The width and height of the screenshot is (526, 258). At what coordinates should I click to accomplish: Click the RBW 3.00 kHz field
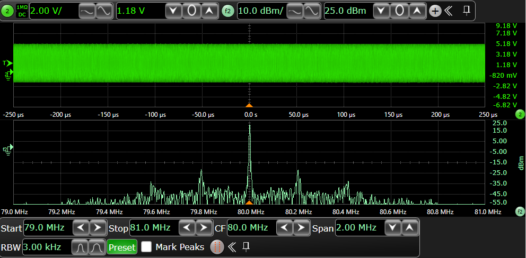pos(47,247)
